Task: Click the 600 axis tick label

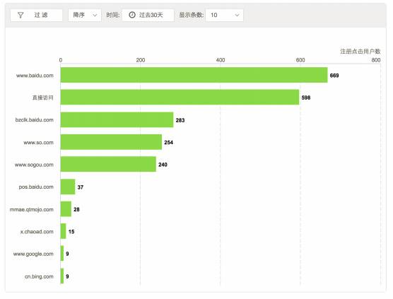Action: [x=300, y=60]
